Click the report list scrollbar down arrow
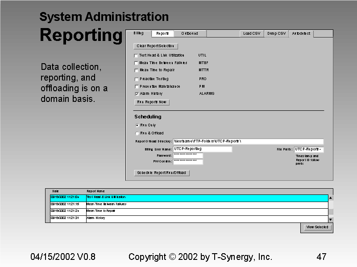 [x=330, y=218]
